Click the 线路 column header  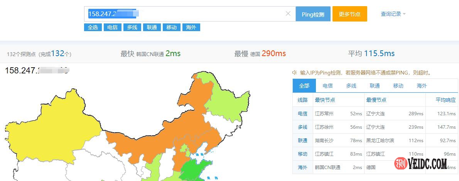click(x=303, y=100)
